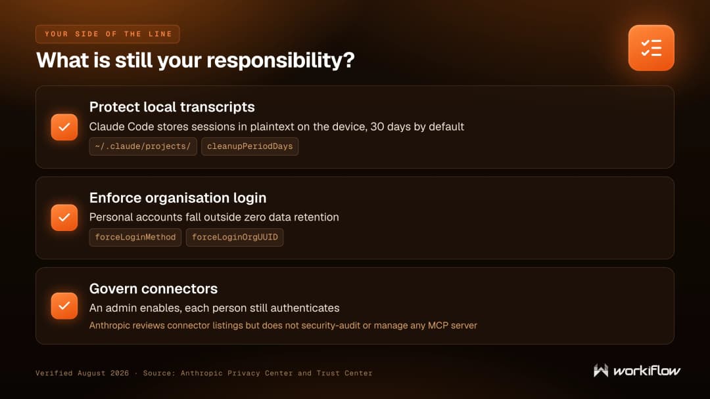
Task: Click the workiflow logo
Action: pyautogui.click(x=636, y=371)
